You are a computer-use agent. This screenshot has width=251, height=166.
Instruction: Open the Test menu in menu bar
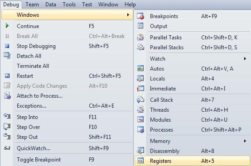tap(87, 5)
